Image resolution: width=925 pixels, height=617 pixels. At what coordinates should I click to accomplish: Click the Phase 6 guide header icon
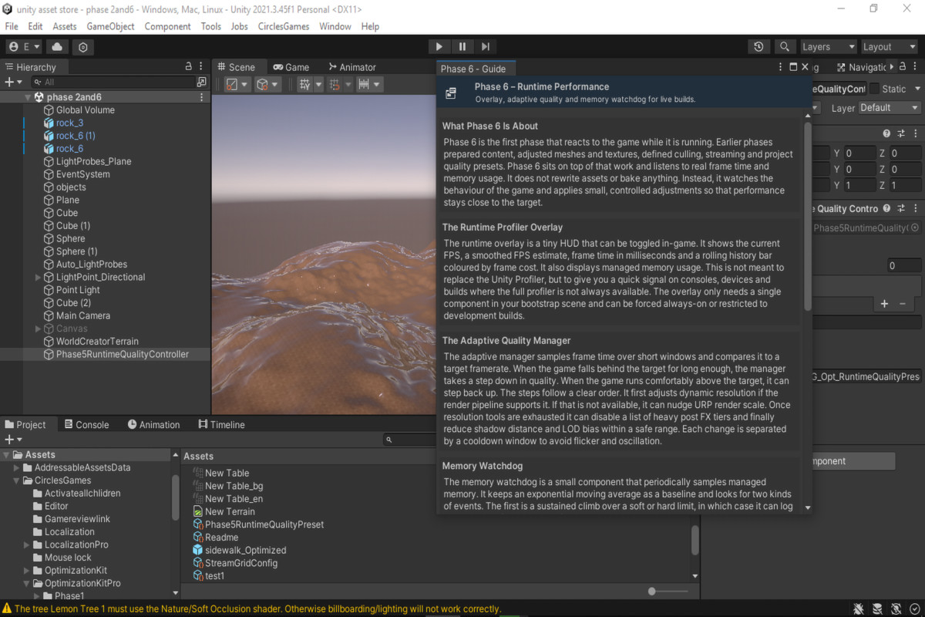451,93
